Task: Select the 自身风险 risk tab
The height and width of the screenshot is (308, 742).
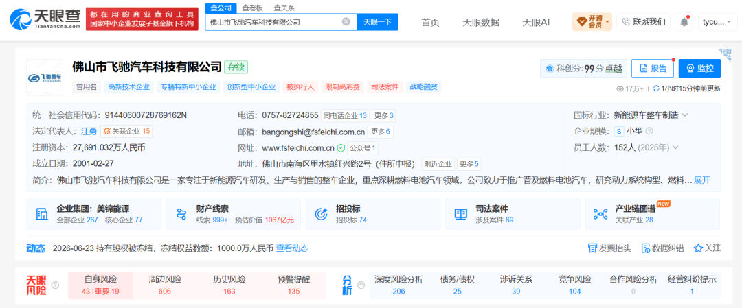Action: (100, 285)
